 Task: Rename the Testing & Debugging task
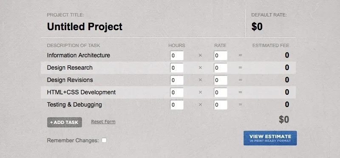point(74,104)
